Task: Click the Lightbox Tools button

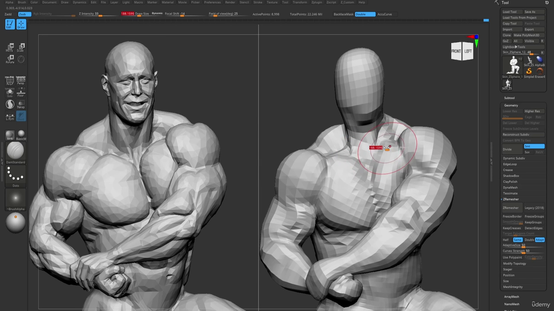Action: (523, 47)
